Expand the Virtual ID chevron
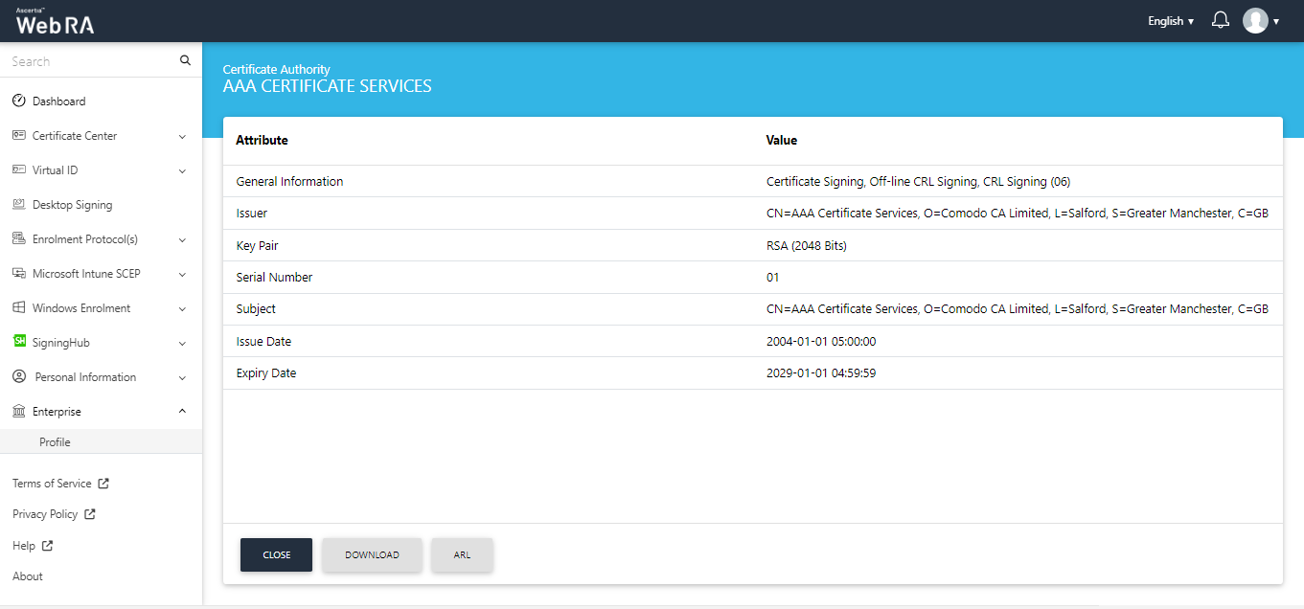1304x609 pixels. (182, 170)
